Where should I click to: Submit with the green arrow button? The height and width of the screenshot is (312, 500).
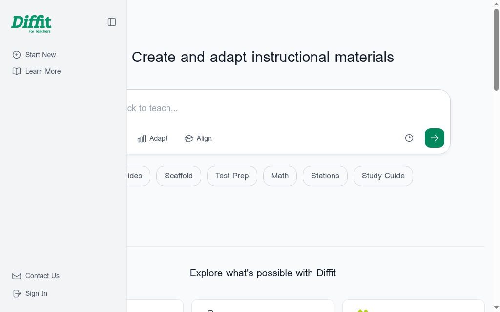[434, 138]
